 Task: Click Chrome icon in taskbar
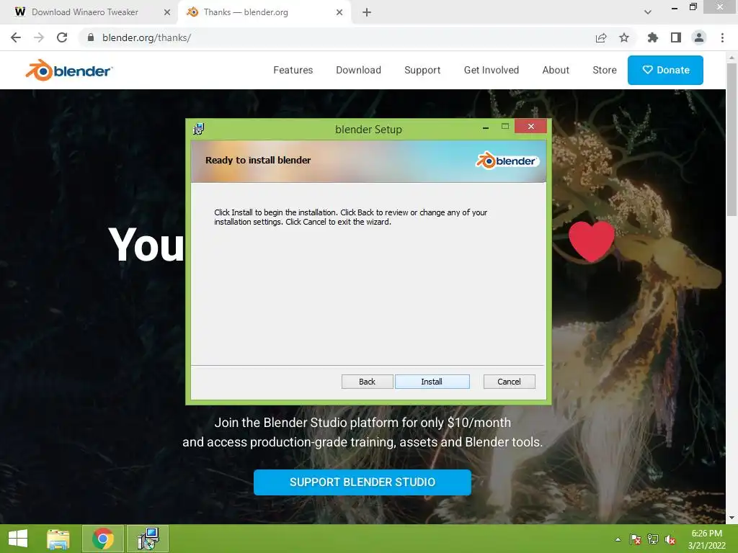(103, 539)
